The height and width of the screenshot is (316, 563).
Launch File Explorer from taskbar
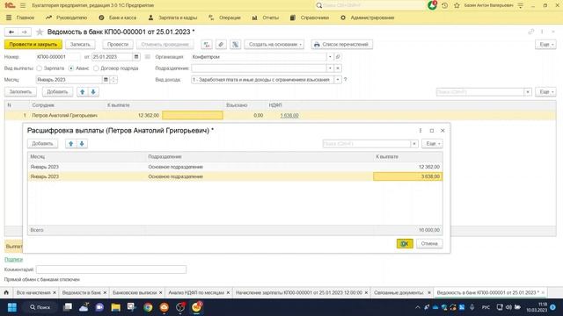coord(115,307)
